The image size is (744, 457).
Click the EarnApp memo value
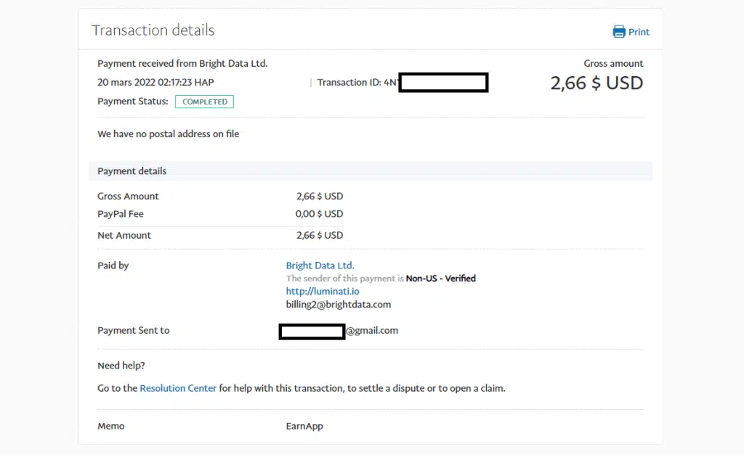pyautogui.click(x=304, y=427)
